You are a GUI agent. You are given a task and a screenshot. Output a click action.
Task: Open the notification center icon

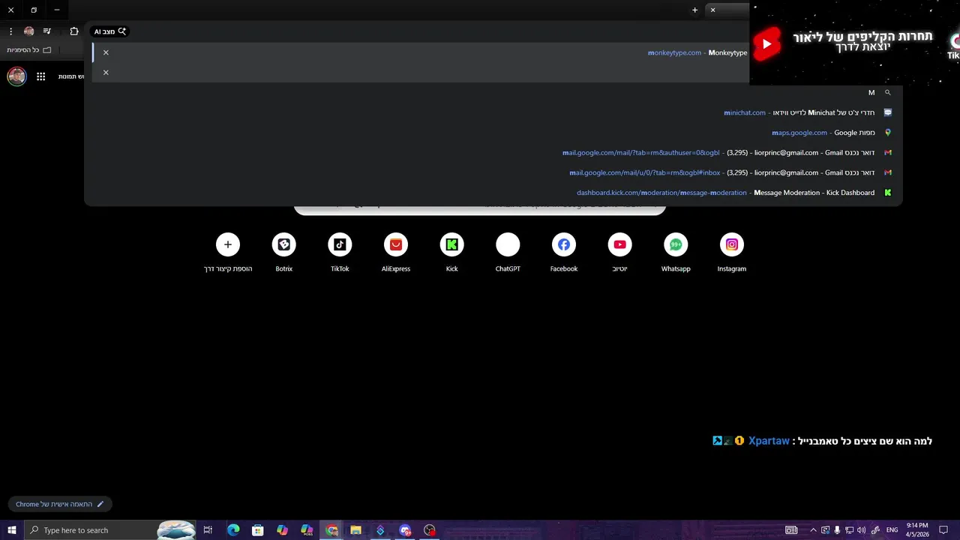[x=943, y=530]
